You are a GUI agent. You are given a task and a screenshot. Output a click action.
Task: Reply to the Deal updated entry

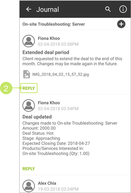click(x=29, y=169)
